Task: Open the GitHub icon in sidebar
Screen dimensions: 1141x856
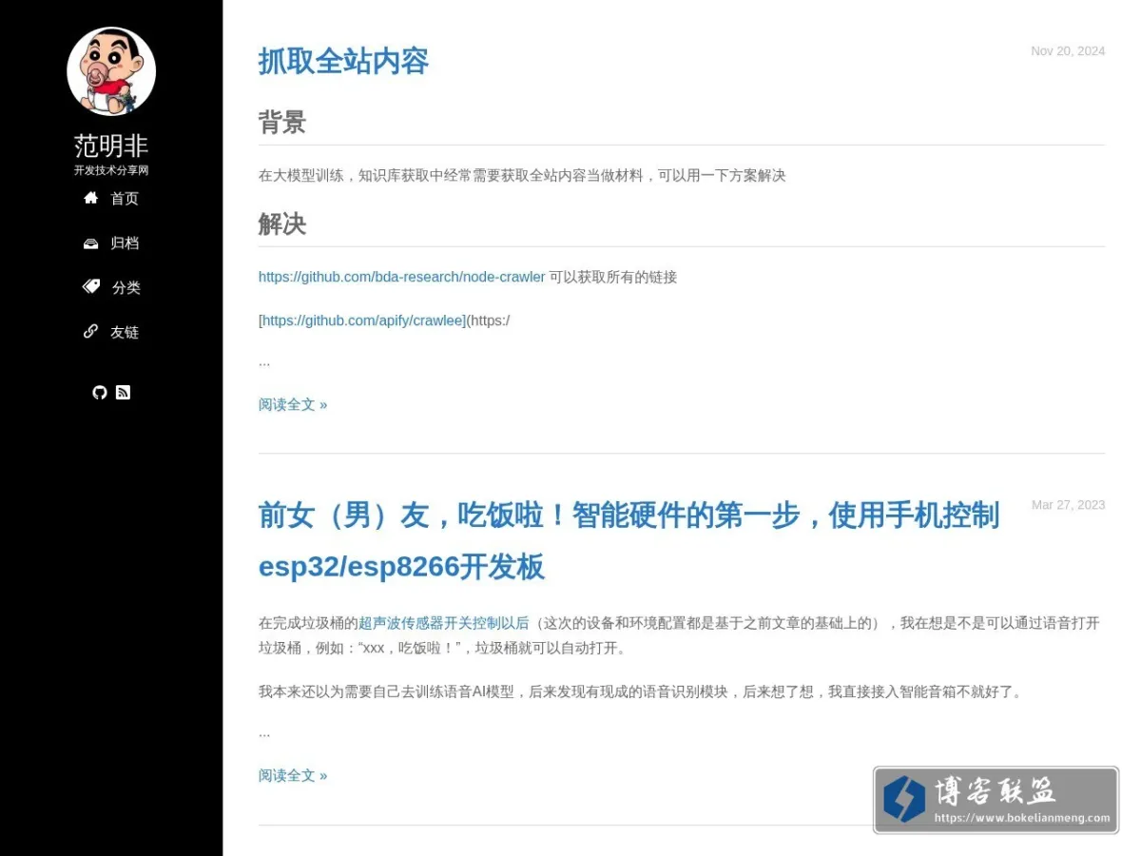Action: [x=100, y=392]
